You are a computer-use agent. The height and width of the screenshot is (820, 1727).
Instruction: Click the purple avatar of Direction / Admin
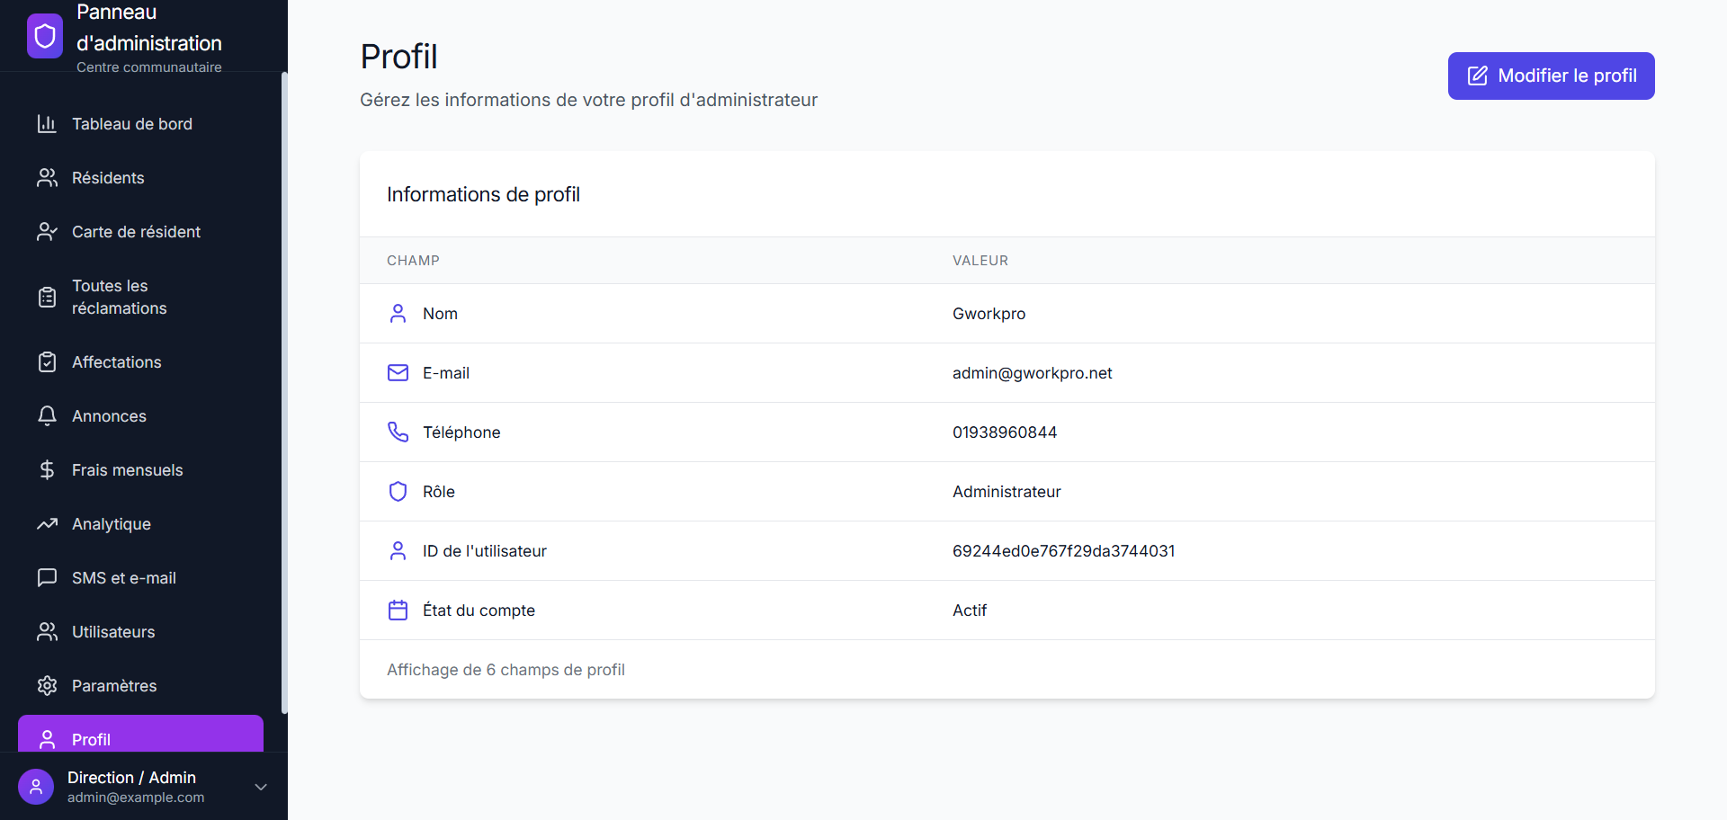point(36,786)
